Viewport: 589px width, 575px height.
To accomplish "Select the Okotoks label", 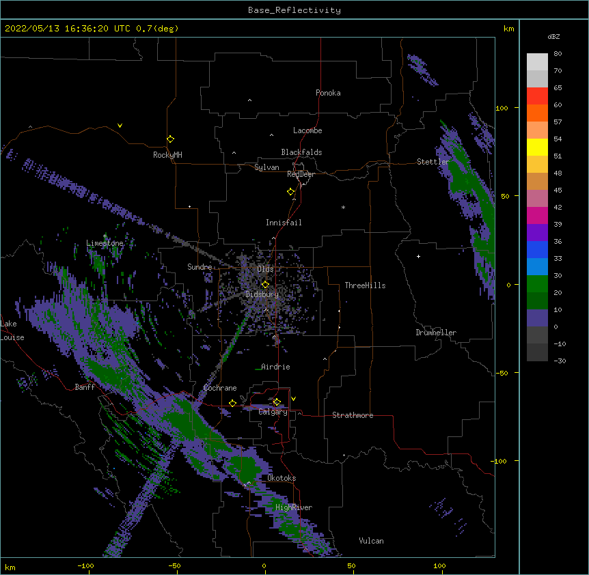I will click(282, 478).
